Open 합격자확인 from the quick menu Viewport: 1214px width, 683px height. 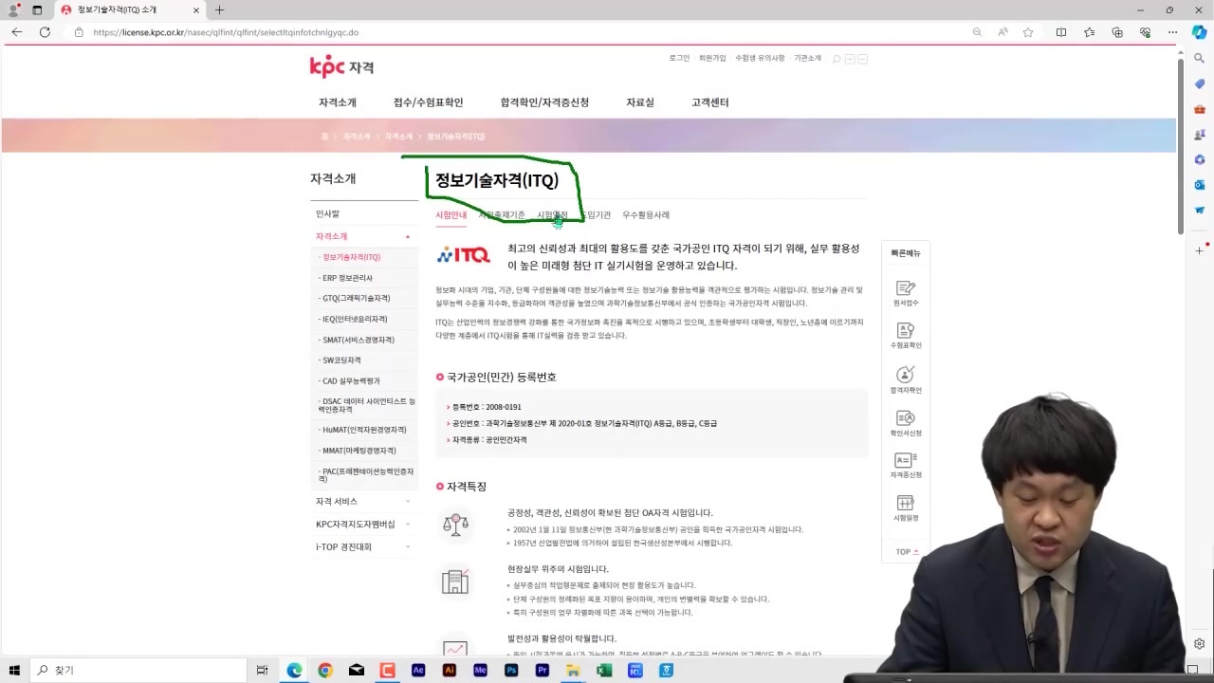[904, 380]
